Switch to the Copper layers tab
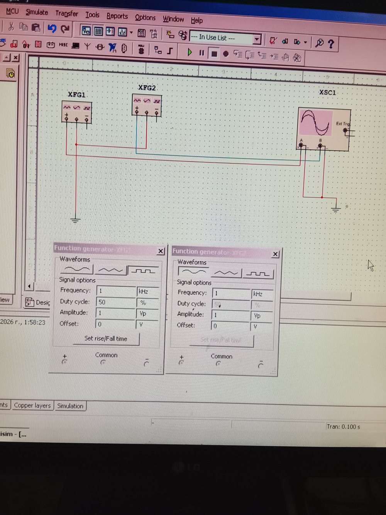Viewport: 386px width, 515px height. coord(32,405)
